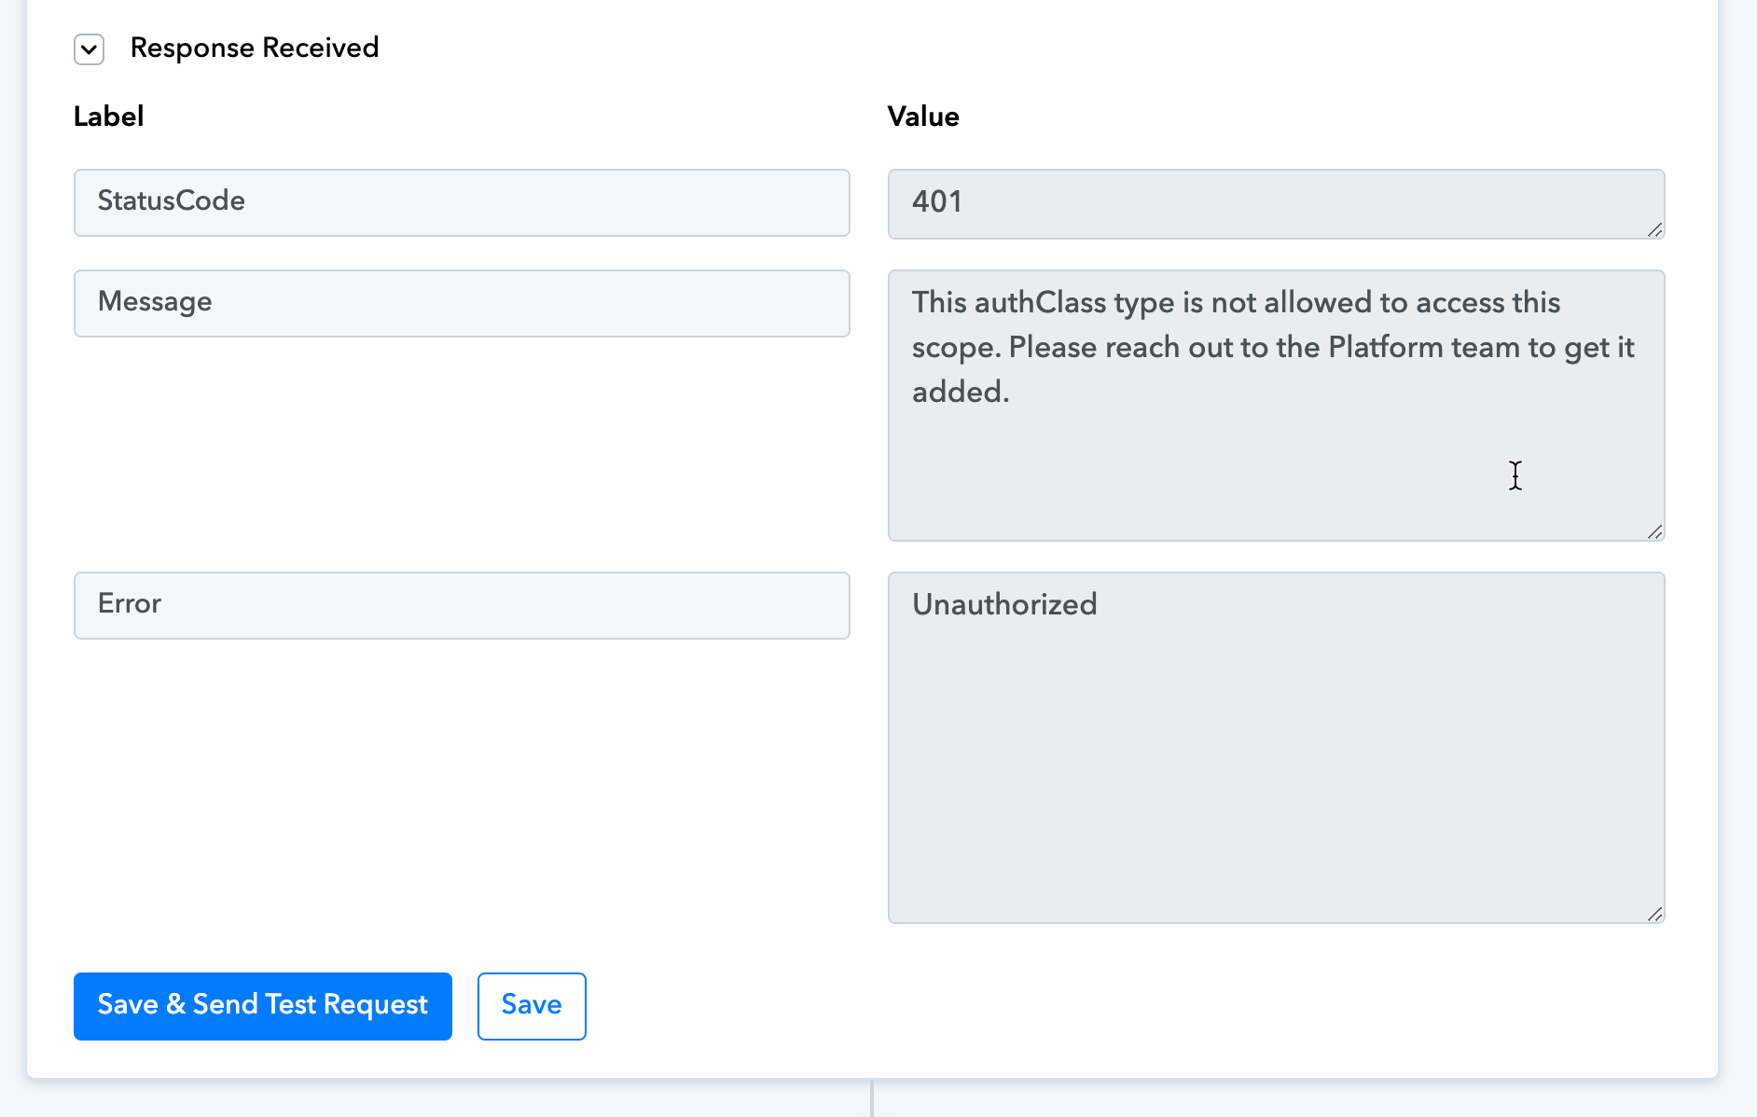Click the Unauthorized box resize handle
The image size is (1757, 1117).
1655,915
